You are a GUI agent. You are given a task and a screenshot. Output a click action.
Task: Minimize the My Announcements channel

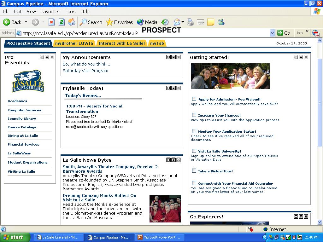coord(173,57)
